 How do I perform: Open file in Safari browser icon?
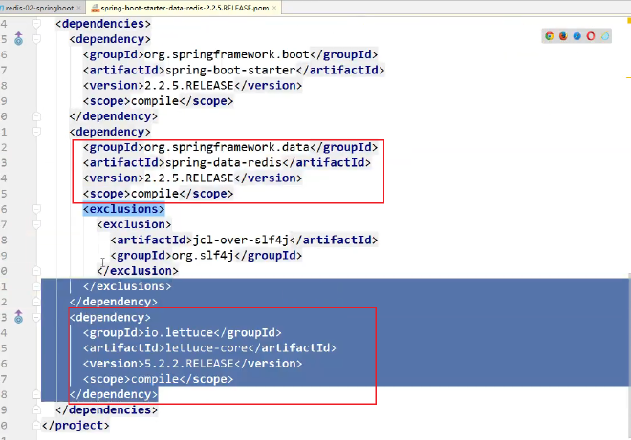tap(577, 36)
